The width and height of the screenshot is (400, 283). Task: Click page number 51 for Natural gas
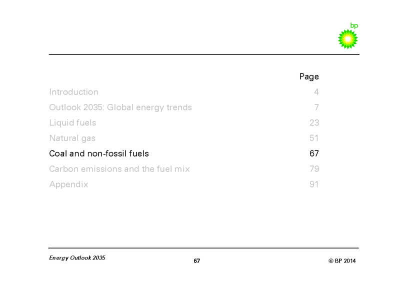(x=314, y=138)
